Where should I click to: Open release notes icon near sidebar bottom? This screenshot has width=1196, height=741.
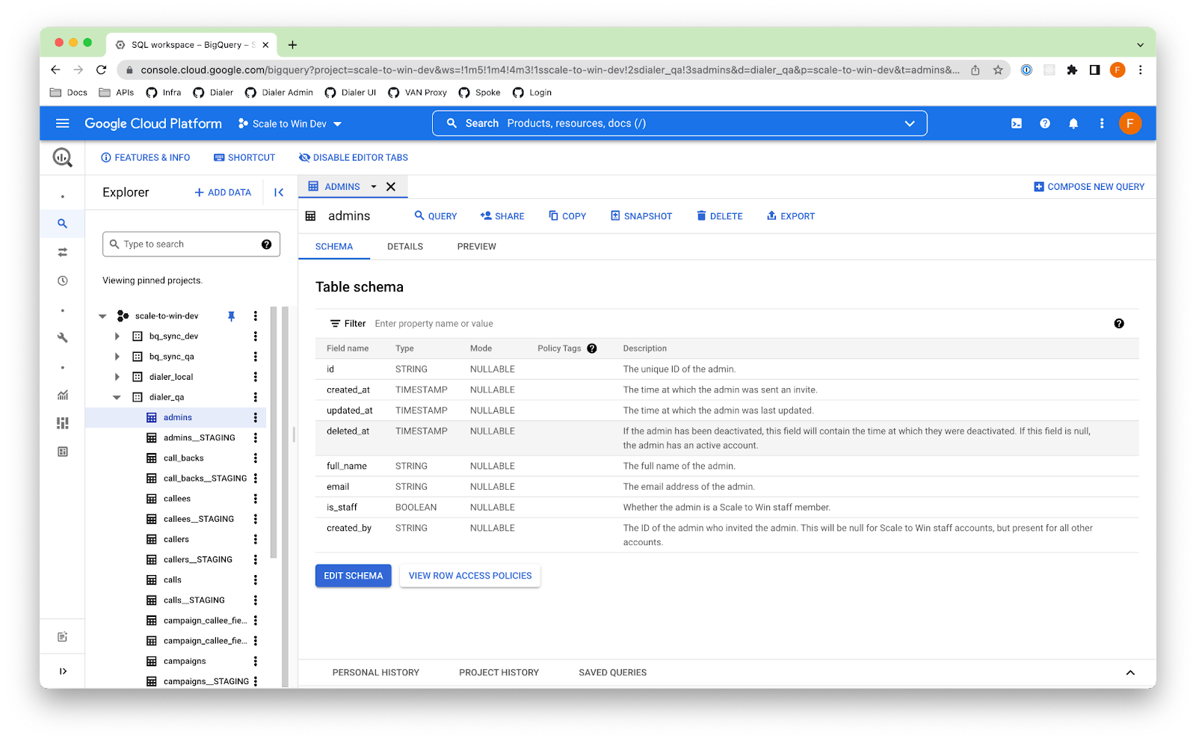click(63, 637)
